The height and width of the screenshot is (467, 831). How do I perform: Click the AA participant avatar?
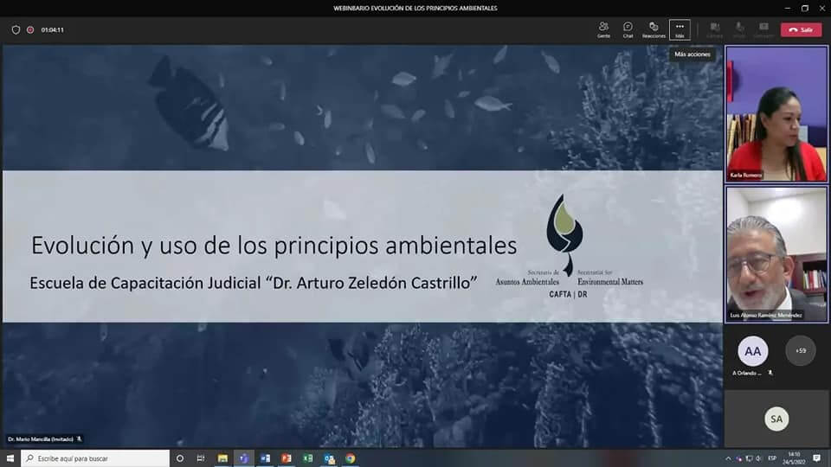(x=752, y=351)
